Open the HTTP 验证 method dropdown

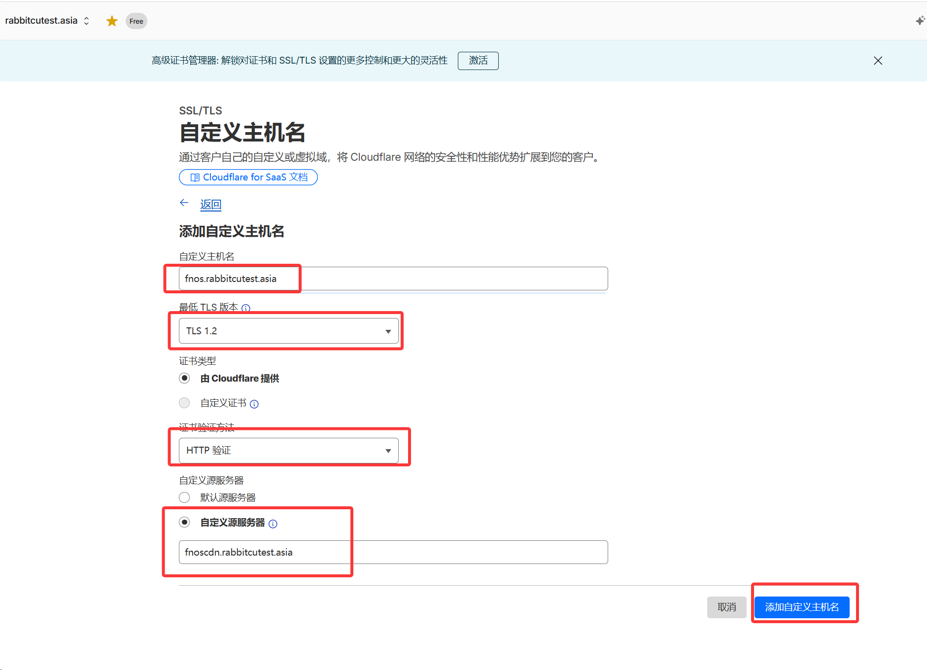point(288,451)
